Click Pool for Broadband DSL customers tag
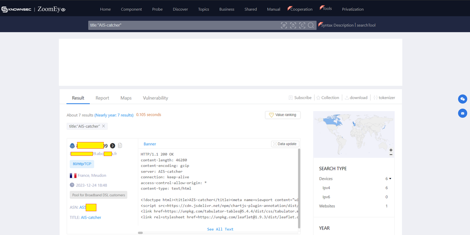Image resolution: width=470 pixels, height=235 pixels. point(98,195)
